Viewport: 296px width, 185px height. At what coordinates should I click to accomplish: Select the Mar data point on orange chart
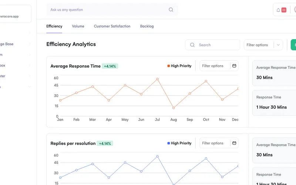pyautogui.click(x=92, y=87)
